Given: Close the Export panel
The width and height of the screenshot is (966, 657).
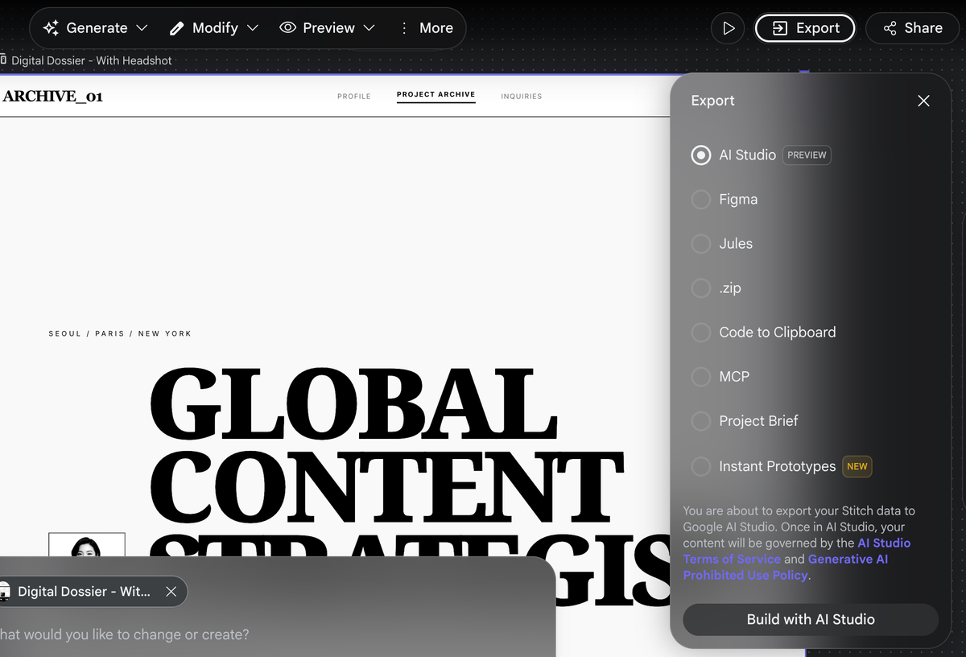Looking at the screenshot, I should pos(923,101).
